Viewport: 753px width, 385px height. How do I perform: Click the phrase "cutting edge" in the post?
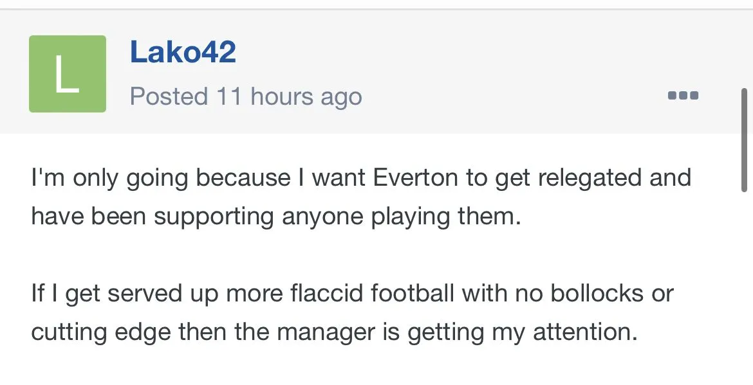(101, 332)
